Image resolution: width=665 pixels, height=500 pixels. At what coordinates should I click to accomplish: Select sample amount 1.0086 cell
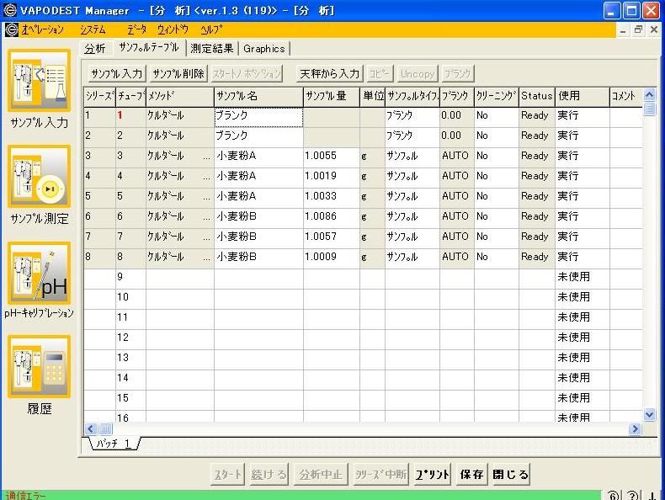[x=332, y=216]
